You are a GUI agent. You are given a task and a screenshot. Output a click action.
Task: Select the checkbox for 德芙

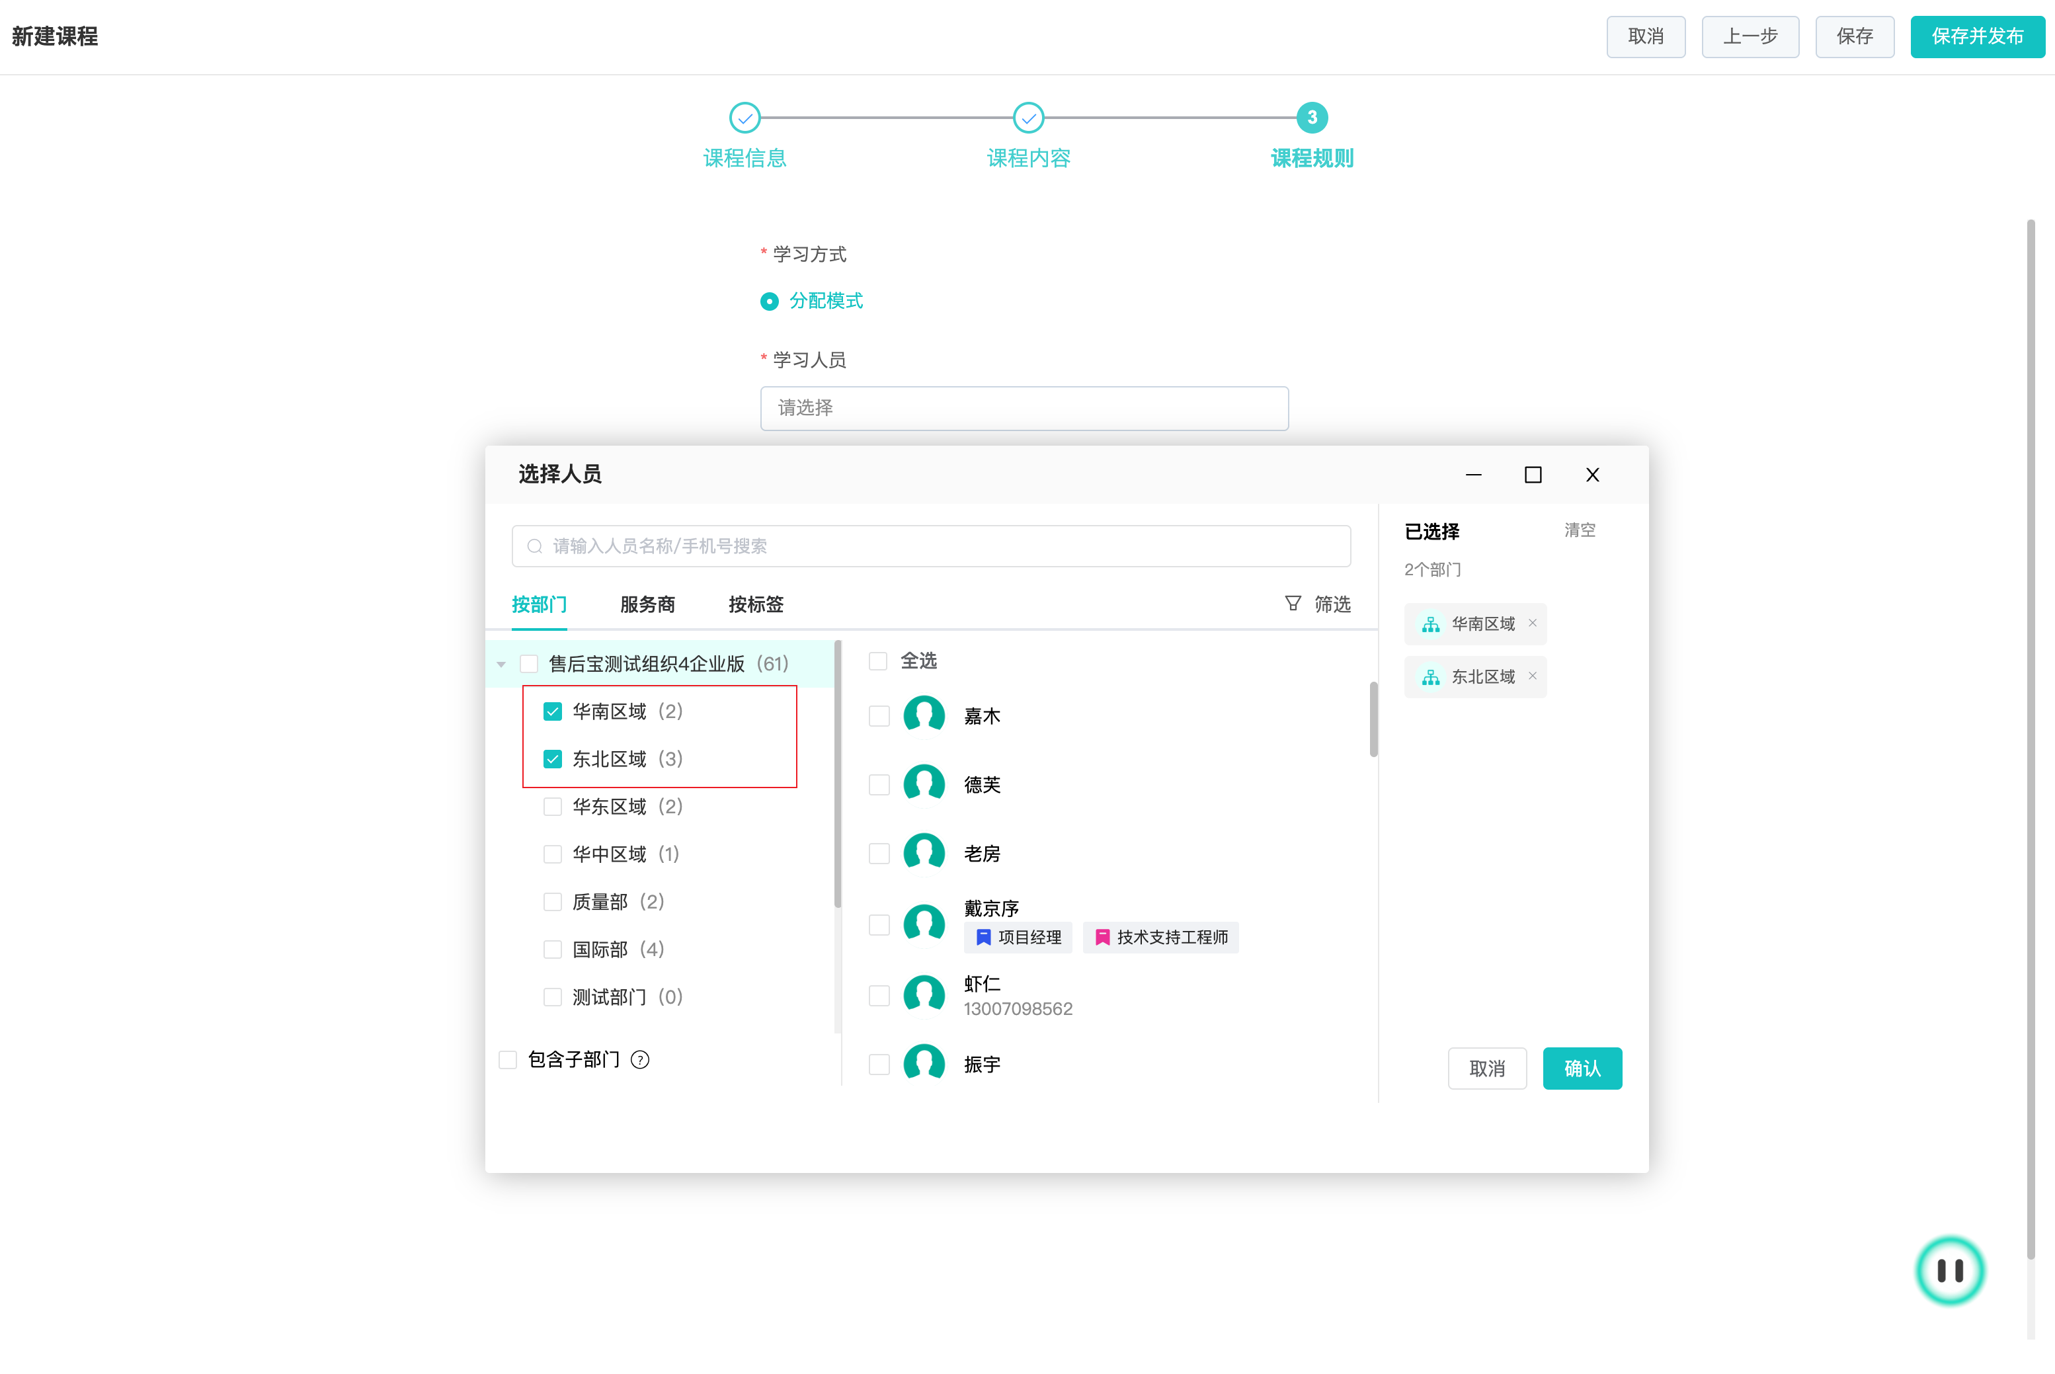pyautogui.click(x=879, y=784)
